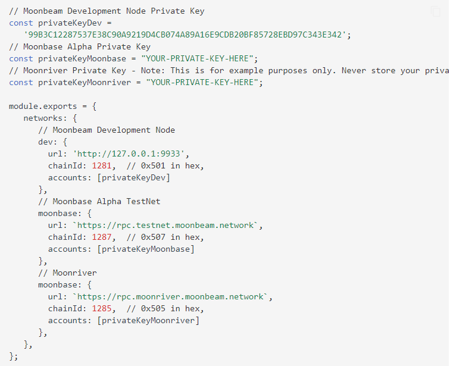Screen dimensions: 453x366
Task: Place cursor on chainId value 1285
Action: click(101, 308)
